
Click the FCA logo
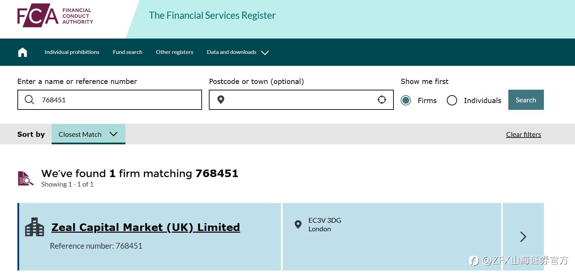tap(55, 16)
